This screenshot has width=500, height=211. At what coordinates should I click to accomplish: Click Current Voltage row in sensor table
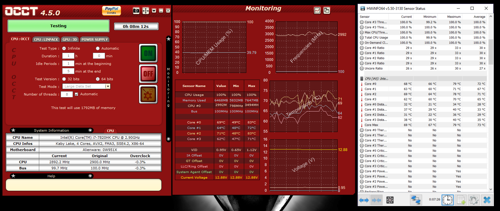tap(217, 177)
